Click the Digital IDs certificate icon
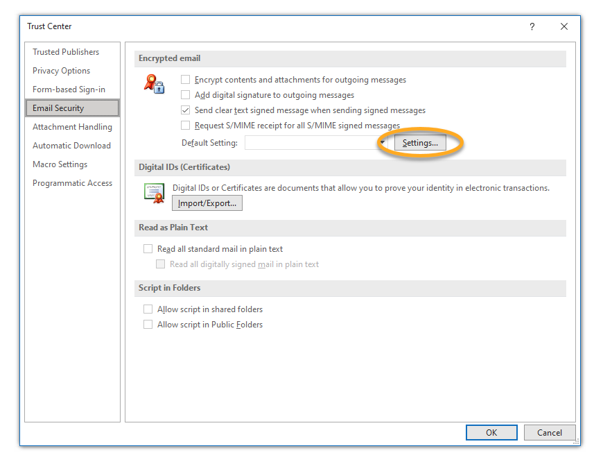 pyautogui.click(x=154, y=193)
